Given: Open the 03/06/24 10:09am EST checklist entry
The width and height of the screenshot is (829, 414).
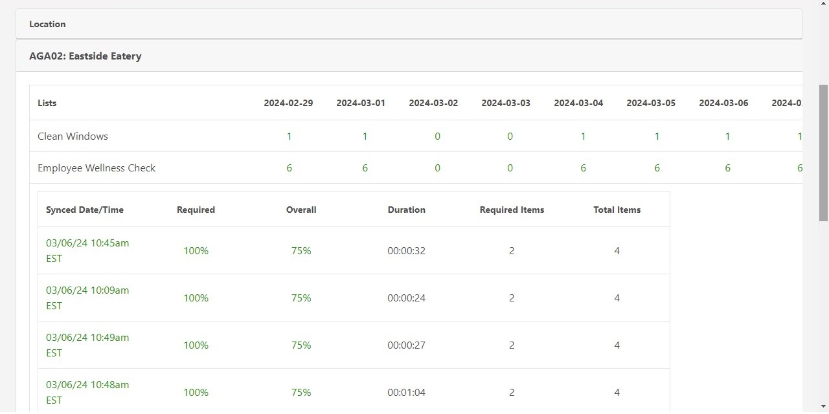Looking at the screenshot, I should pyautogui.click(x=87, y=298).
